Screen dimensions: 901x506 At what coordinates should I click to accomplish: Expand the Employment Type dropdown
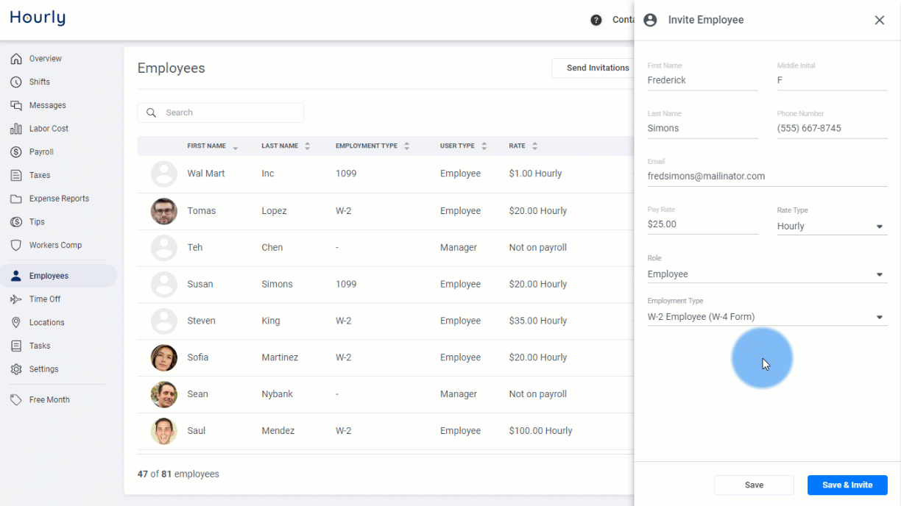[x=767, y=317]
